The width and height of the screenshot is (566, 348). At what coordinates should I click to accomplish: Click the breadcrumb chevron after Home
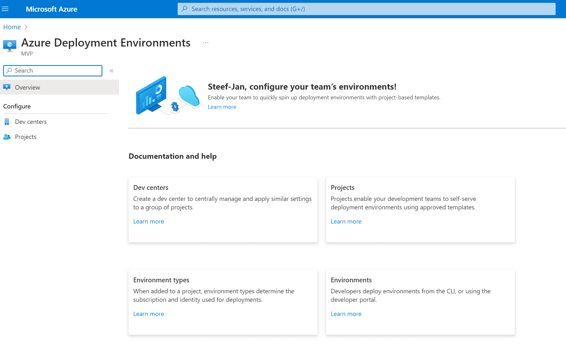pos(26,27)
